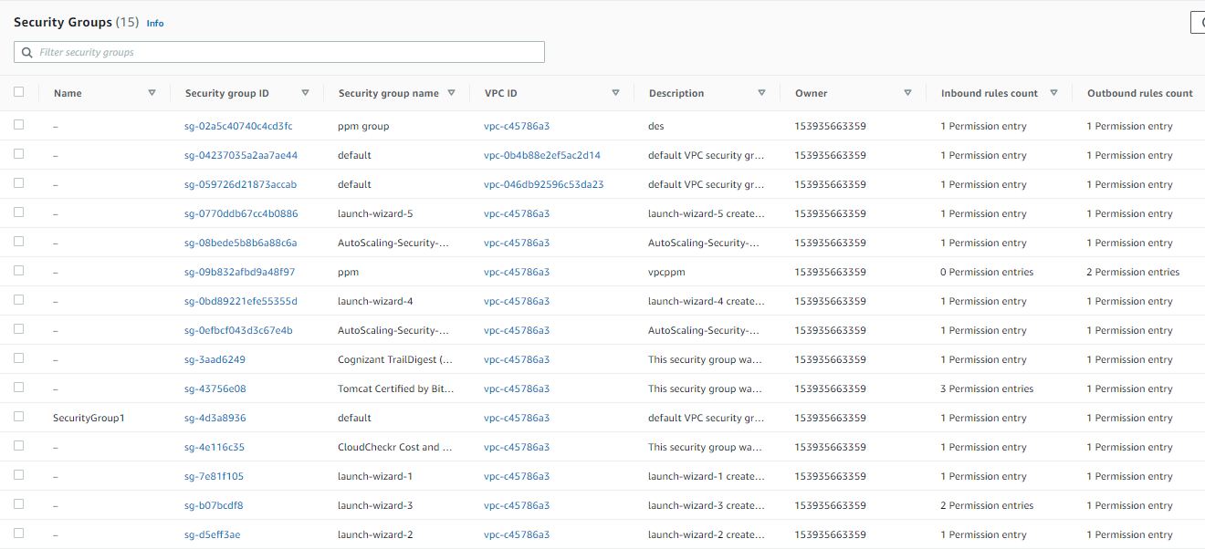Check the row for sg-02a5c40740c4cd3fc

tap(19, 124)
